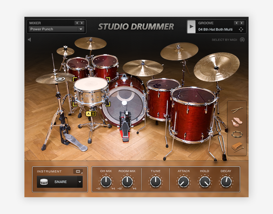Select the china cymbal at far right
Screen dimensions: 273x214
point(217,67)
